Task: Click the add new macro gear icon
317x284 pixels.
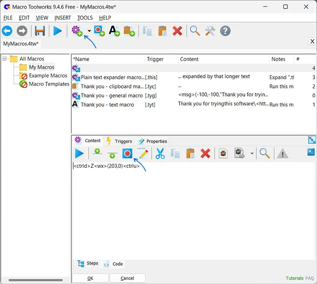Action: 77,31
